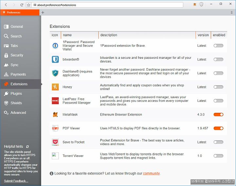Click the version column header

pos(203,35)
